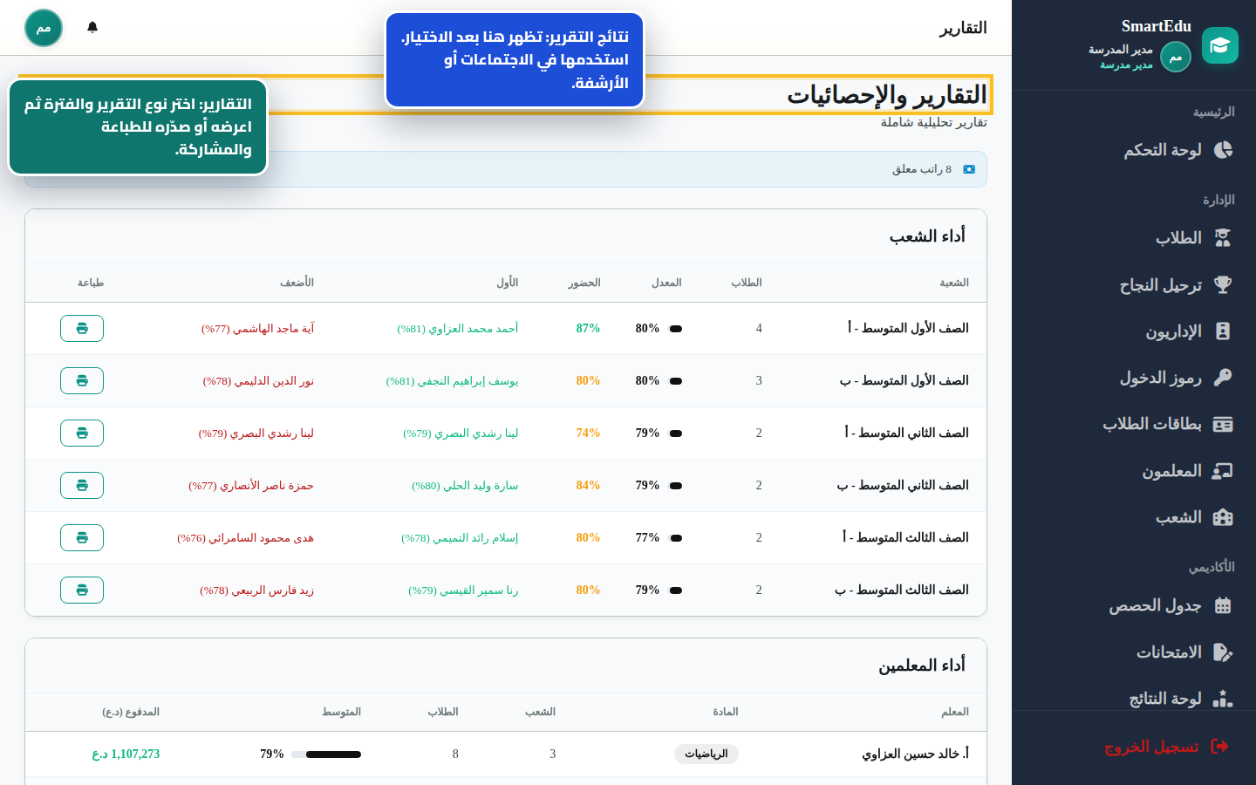Click the التقارير والإحصائيات page heading
Screen dimensions: 1256x785
887,94
